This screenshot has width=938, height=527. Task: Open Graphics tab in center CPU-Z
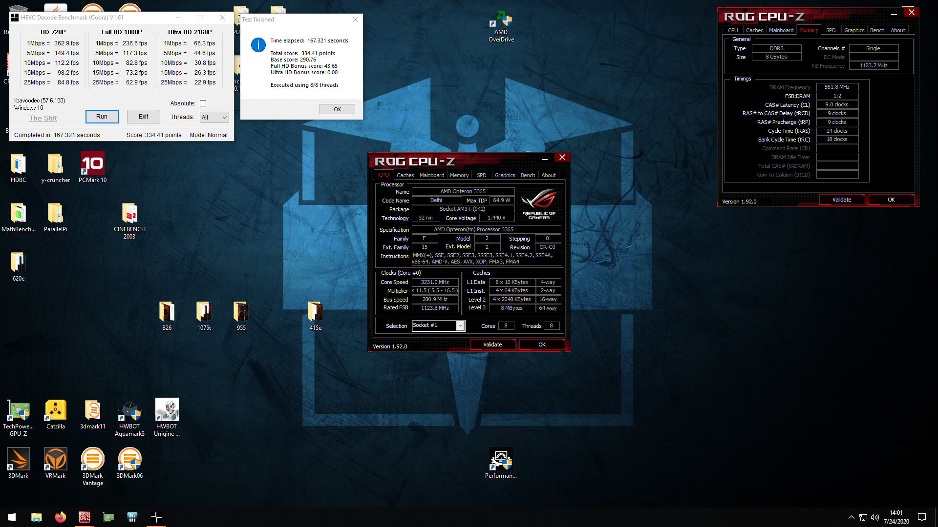coord(505,175)
